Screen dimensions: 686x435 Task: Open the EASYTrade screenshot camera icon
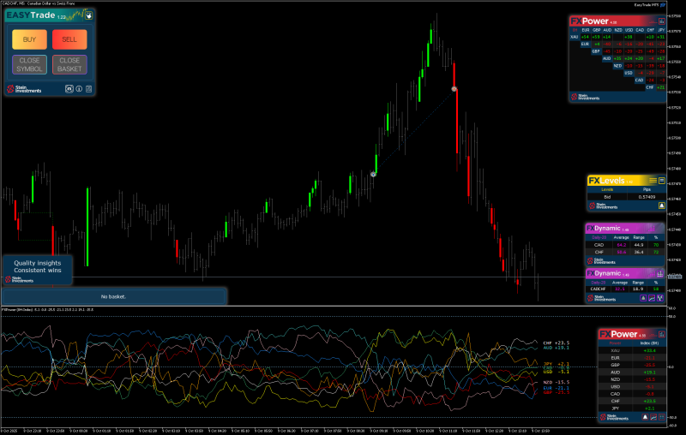pyautogui.click(x=69, y=89)
